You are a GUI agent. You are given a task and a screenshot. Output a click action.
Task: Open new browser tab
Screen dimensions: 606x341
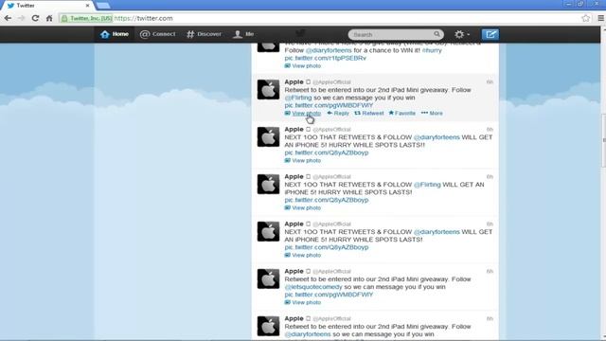pyautogui.click(x=103, y=6)
